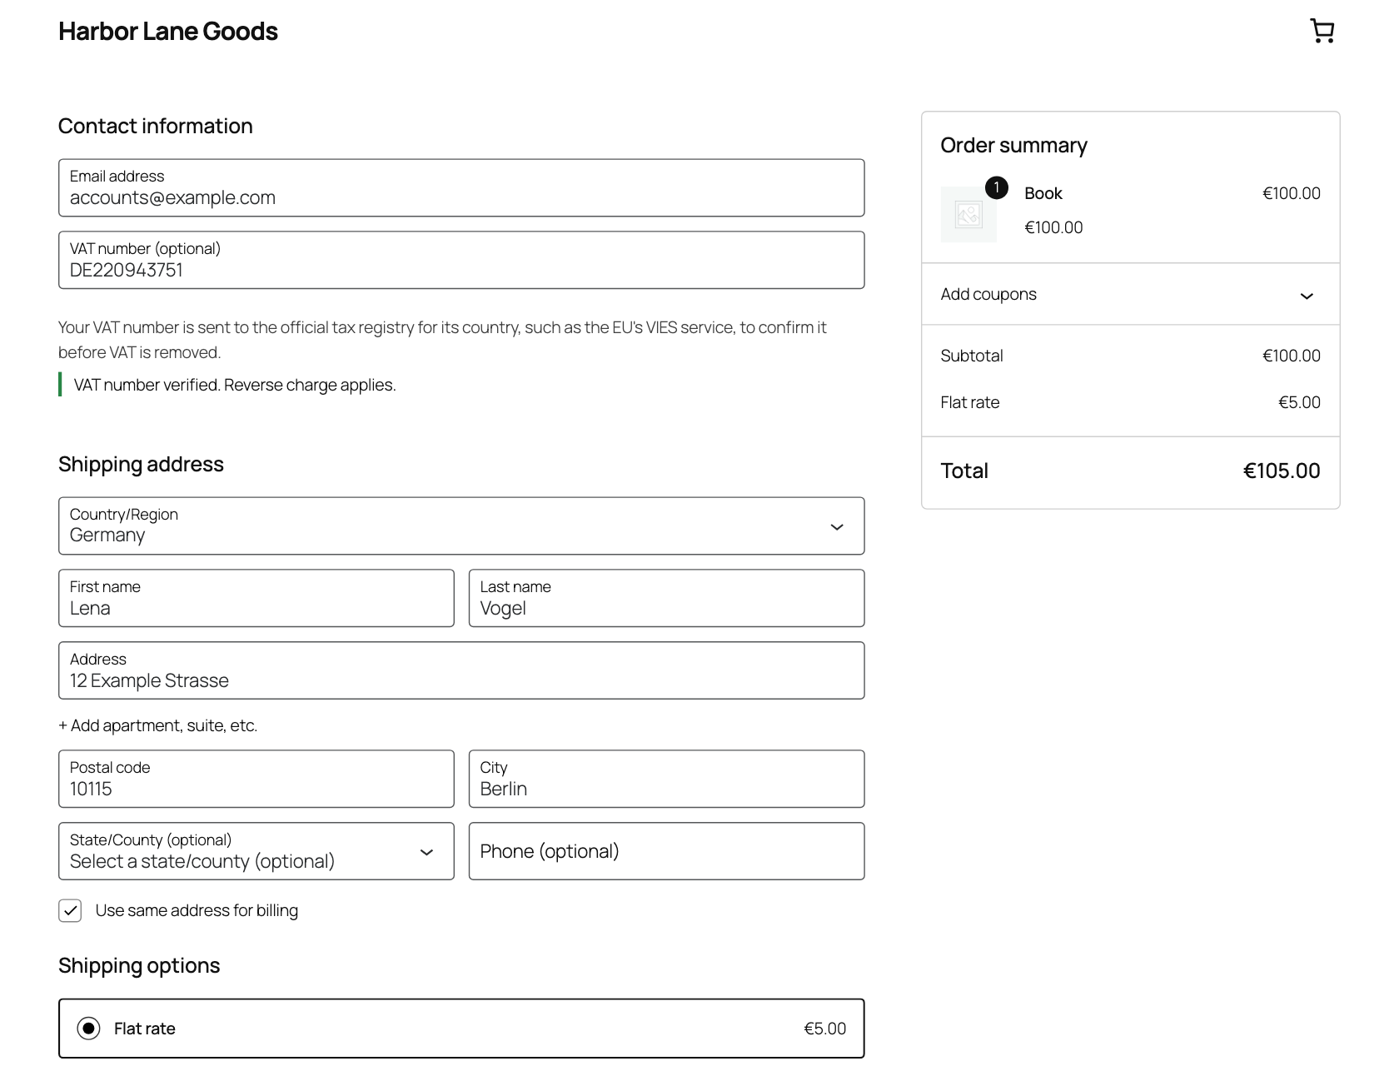1399x1066 pixels.
Task: Open the shopping cart icon
Action: (x=1322, y=31)
